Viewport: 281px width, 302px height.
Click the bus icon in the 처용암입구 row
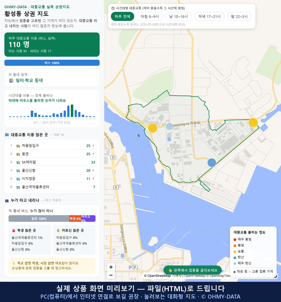[18, 146]
